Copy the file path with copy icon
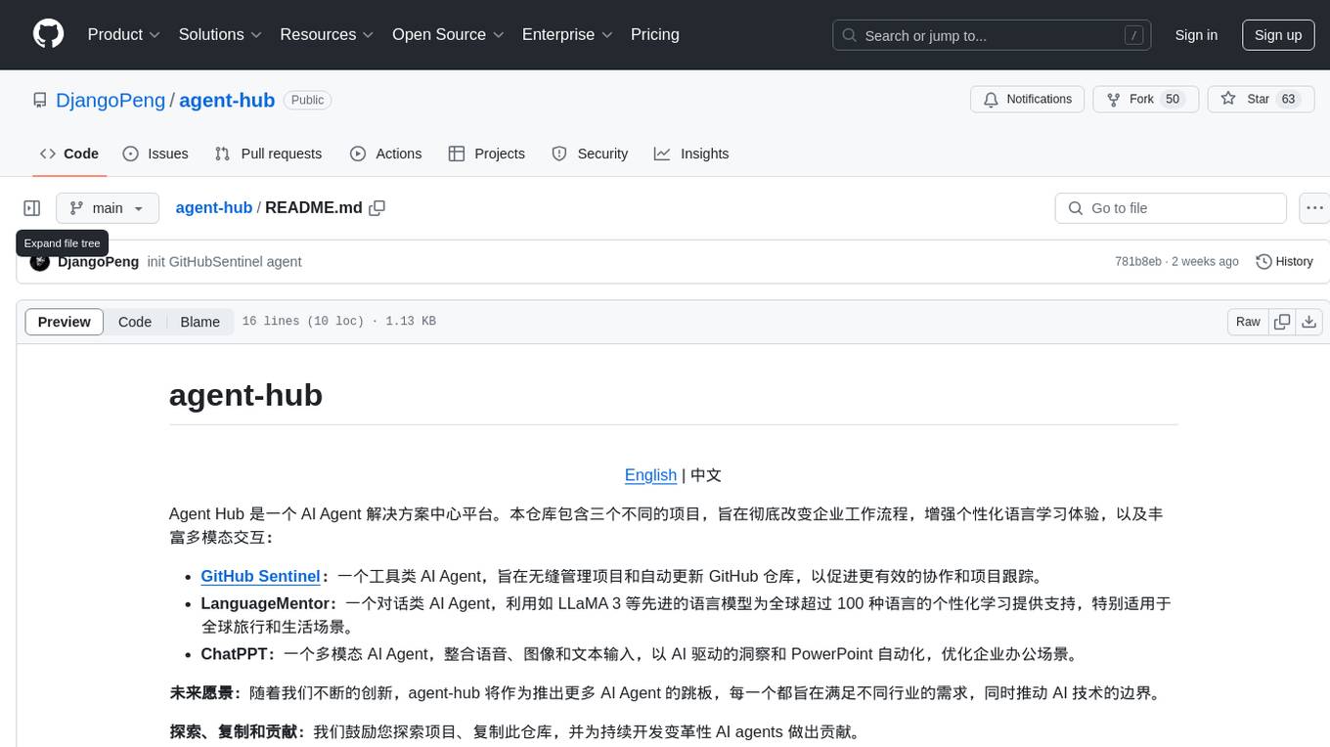The height and width of the screenshot is (747, 1330). pyautogui.click(x=377, y=208)
